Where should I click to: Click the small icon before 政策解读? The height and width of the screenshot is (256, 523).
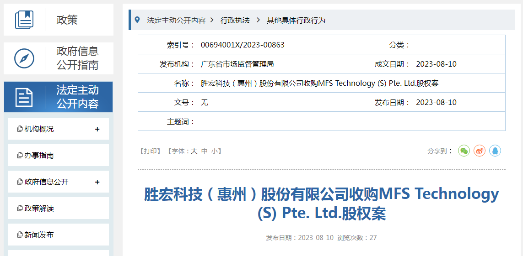(20, 209)
